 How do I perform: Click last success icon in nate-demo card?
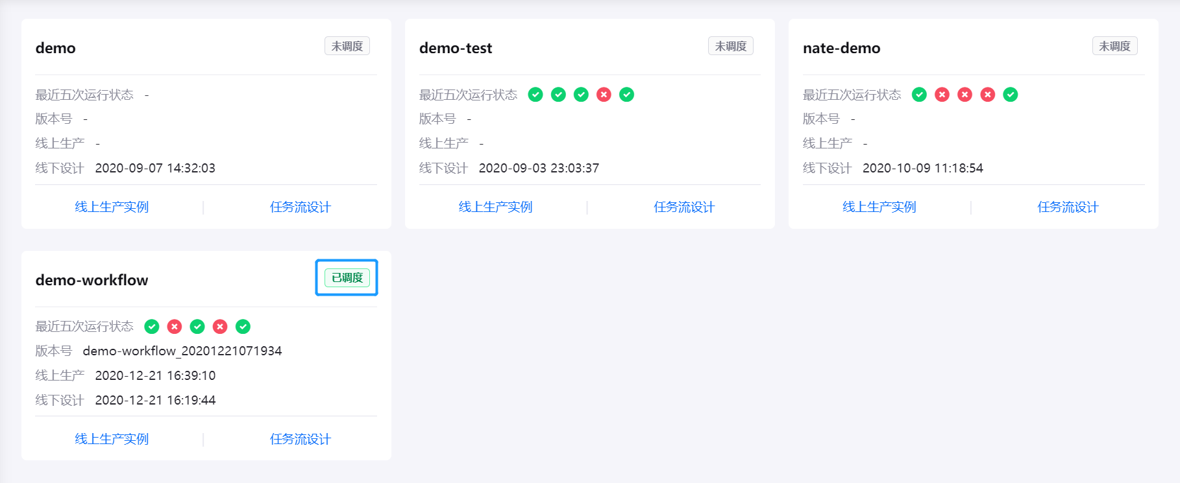(1011, 95)
